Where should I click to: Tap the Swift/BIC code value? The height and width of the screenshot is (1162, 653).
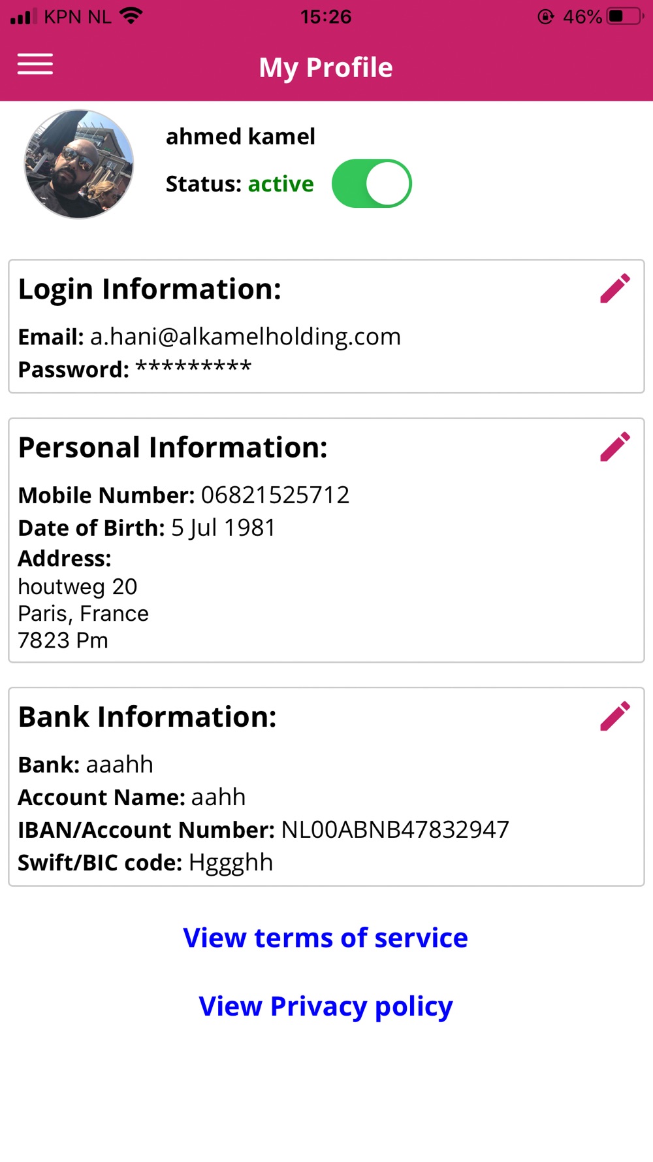tap(231, 863)
